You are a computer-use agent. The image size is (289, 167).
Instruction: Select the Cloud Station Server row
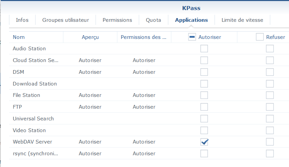[36, 60]
